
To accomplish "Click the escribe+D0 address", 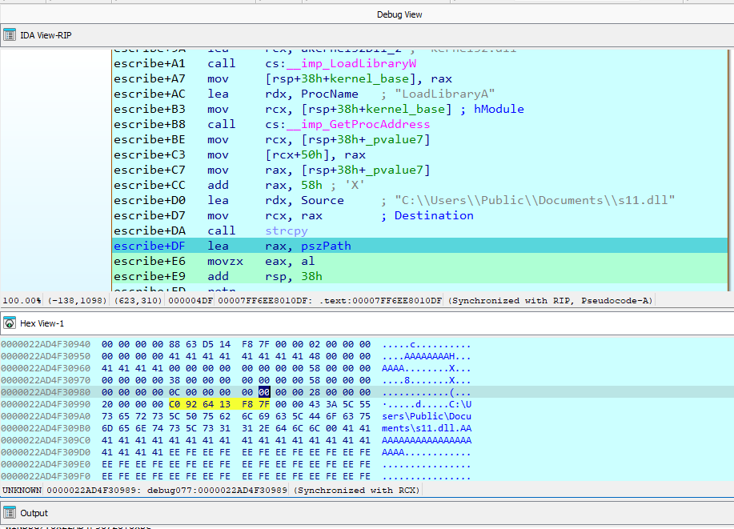I will point(150,200).
